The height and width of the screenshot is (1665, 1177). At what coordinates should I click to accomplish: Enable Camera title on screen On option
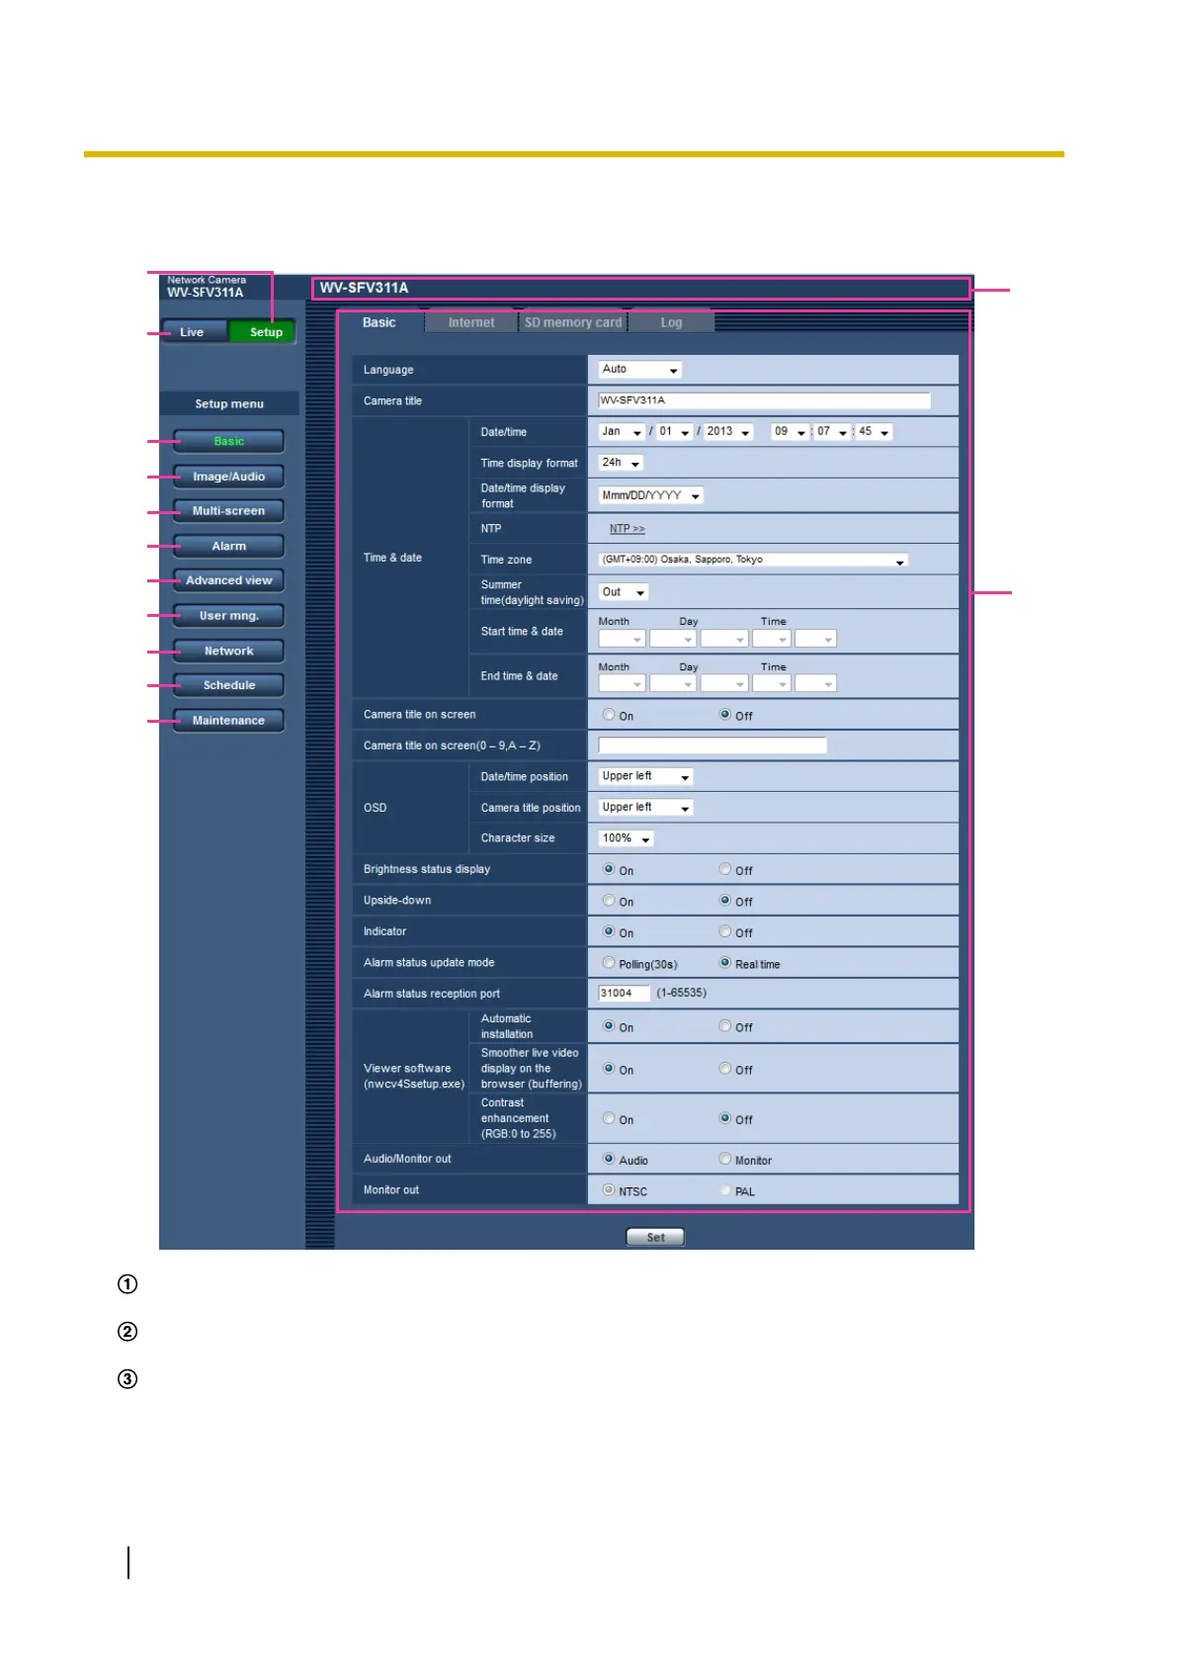[x=609, y=715]
